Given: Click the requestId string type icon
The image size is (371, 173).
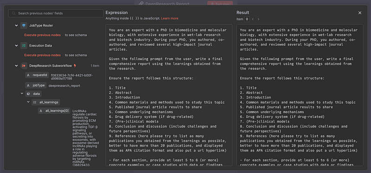Looking at the screenshot, I should [28, 75].
